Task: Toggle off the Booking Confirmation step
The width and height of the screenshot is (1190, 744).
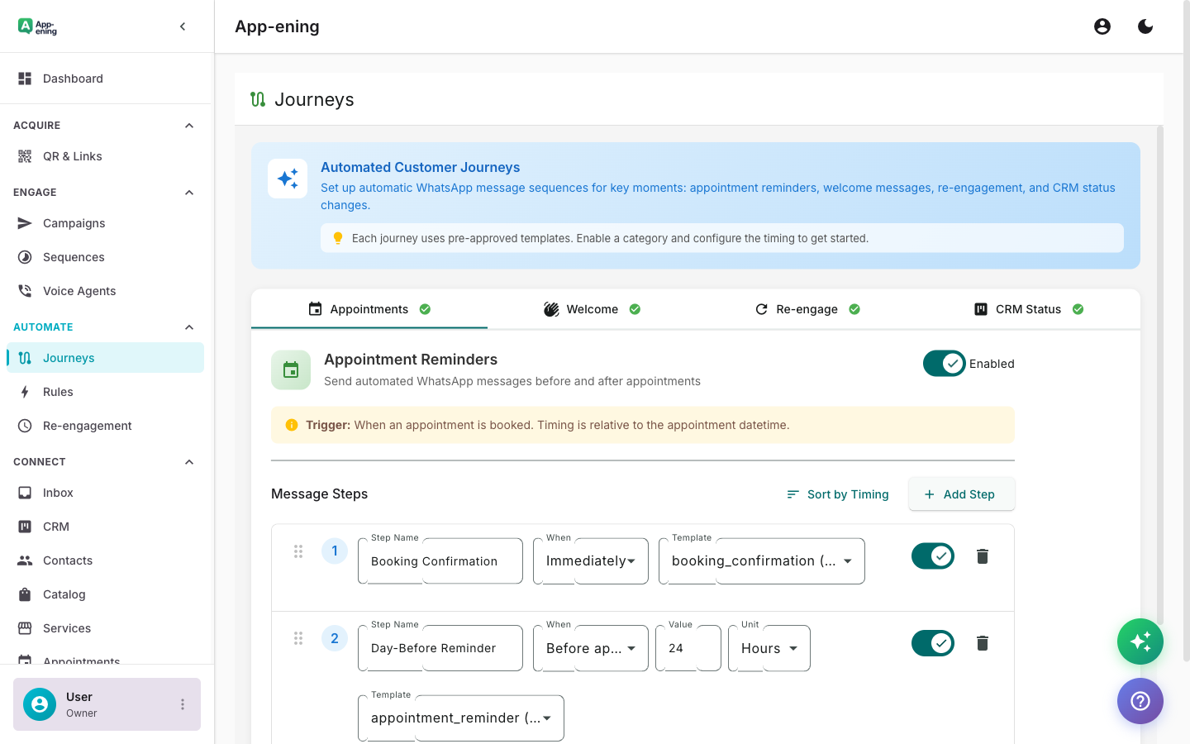Action: pyautogui.click(x=933, y=556)
